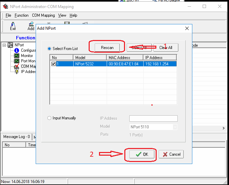Click the IP Address input field
This screenshot has width=229, height=185.
click(x=153, y=118)
